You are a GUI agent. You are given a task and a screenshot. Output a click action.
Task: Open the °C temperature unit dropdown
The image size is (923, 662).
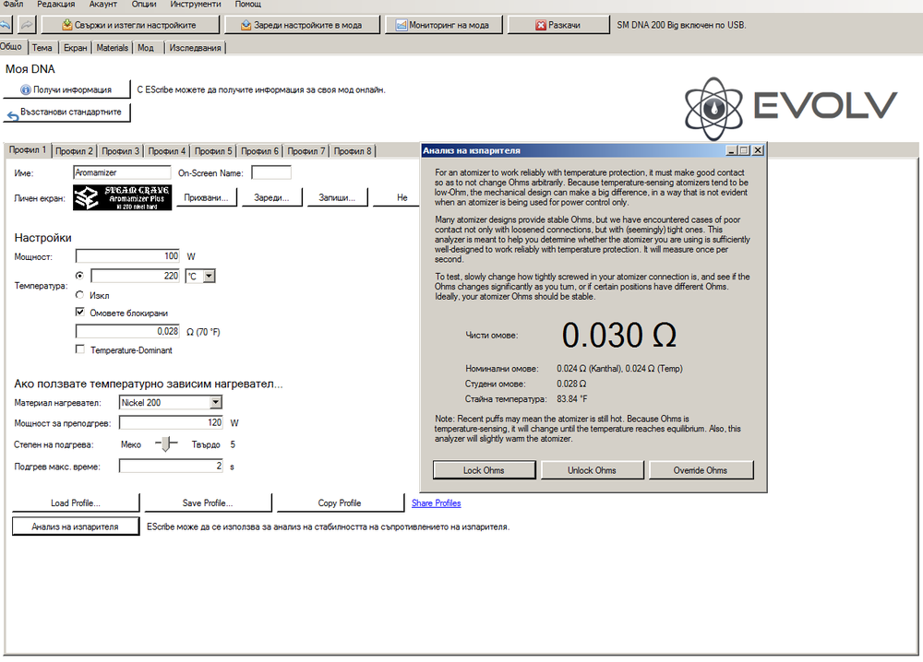click(209, 276)
